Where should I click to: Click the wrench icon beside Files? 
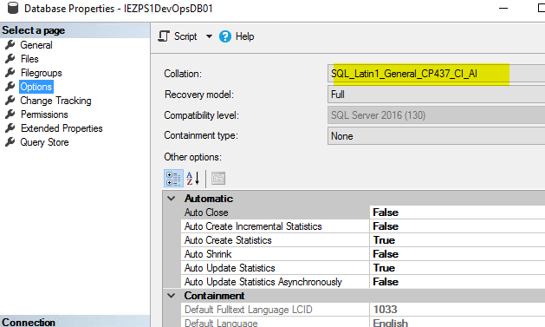10,58
